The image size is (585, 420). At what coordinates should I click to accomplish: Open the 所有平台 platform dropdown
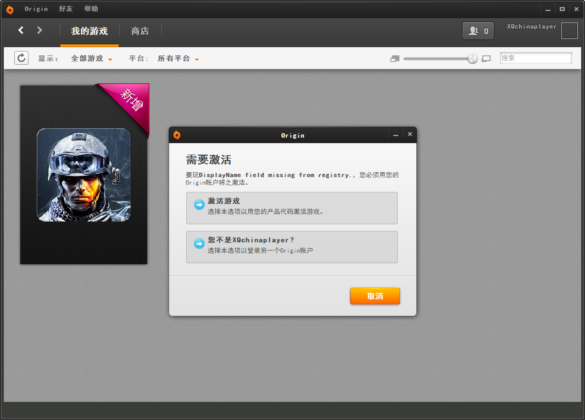coord(178,59)
